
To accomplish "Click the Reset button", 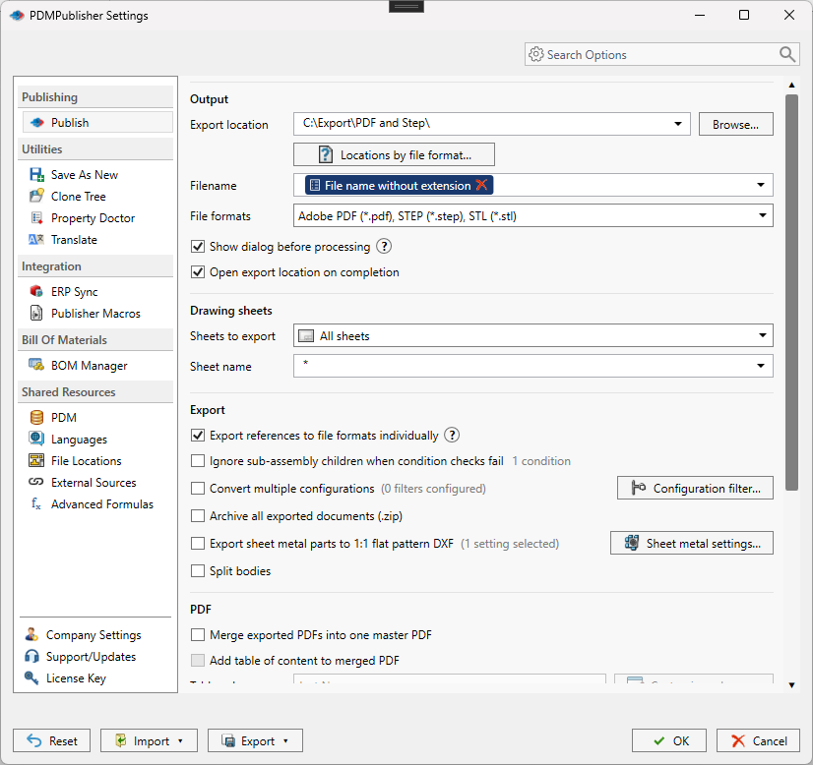I will [52, 740].
